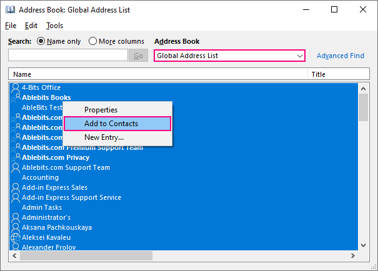Image resolution: width=378 pixels, height=271 pixels.
Task: Minimize the Address Book window
Action: 306,9
